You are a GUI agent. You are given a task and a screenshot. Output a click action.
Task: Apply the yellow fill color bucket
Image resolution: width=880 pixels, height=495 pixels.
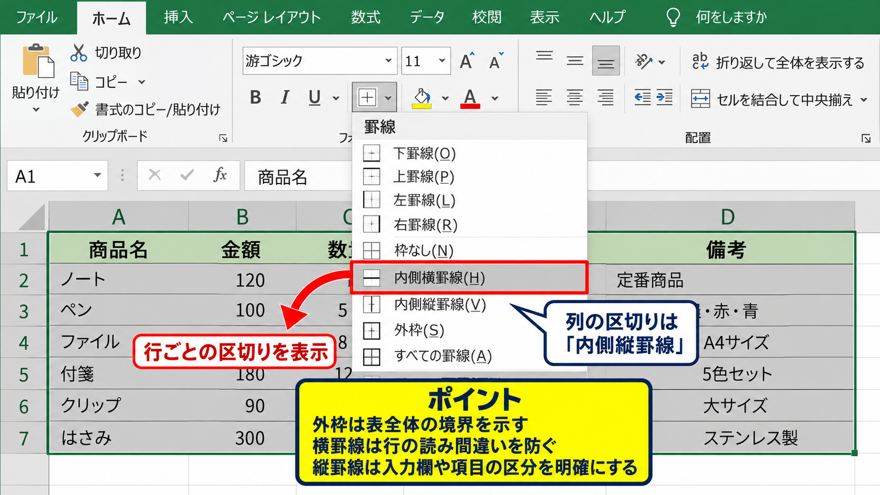422,98
